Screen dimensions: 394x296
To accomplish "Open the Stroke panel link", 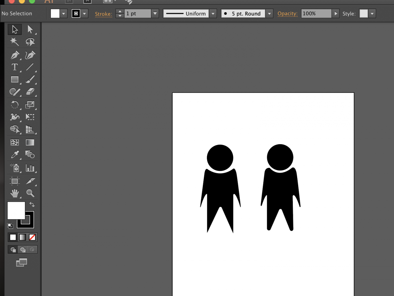I will click(103, 14).
